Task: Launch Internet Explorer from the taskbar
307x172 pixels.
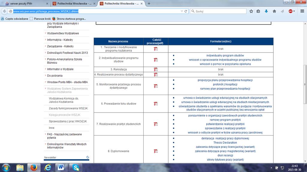Action: coord(48,168)
